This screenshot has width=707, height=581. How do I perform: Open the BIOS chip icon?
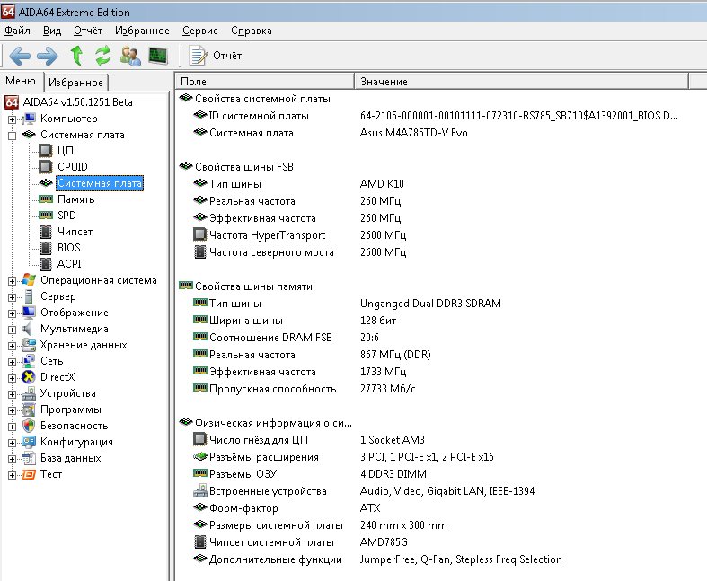coord(46,248)
